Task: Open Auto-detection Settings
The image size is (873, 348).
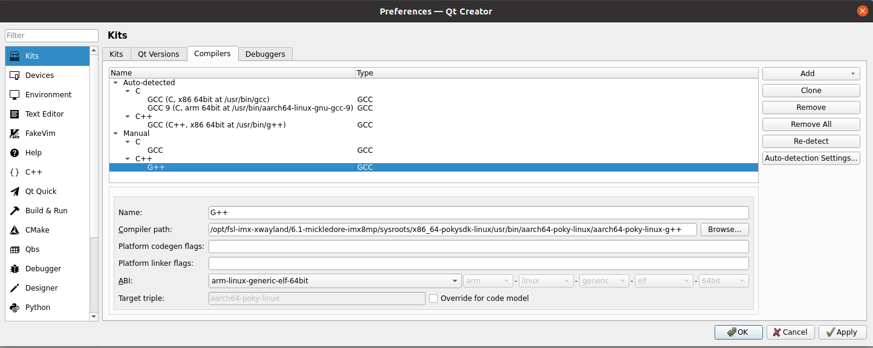Action: (x=811, y=158)
